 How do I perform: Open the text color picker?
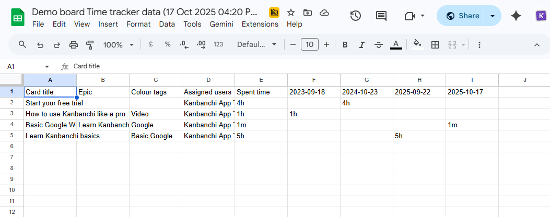[x=396, y=44]
